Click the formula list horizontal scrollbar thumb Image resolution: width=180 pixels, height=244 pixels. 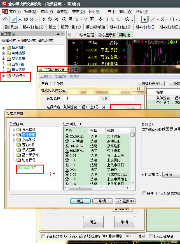click(80, 188)
